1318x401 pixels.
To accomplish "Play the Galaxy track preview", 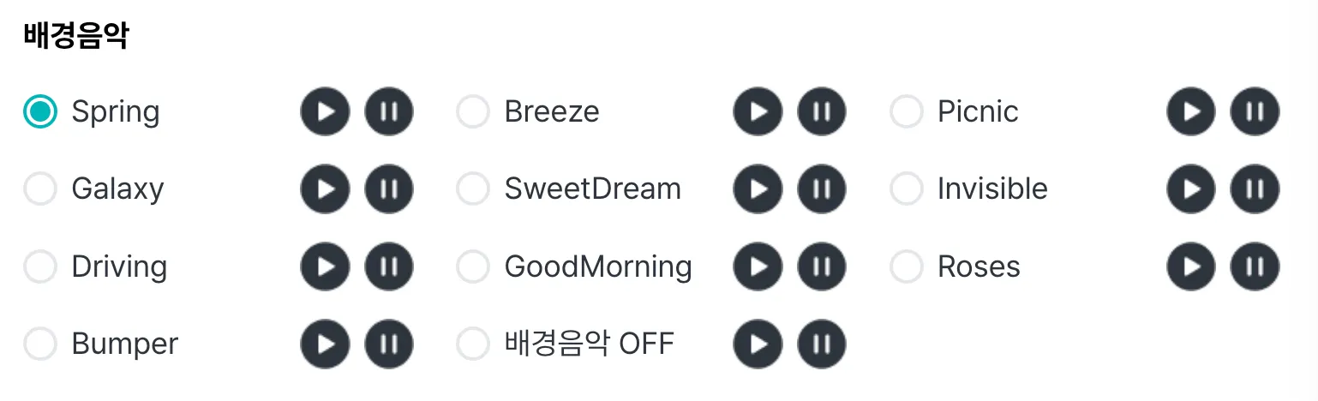I will tap(325, 189).
